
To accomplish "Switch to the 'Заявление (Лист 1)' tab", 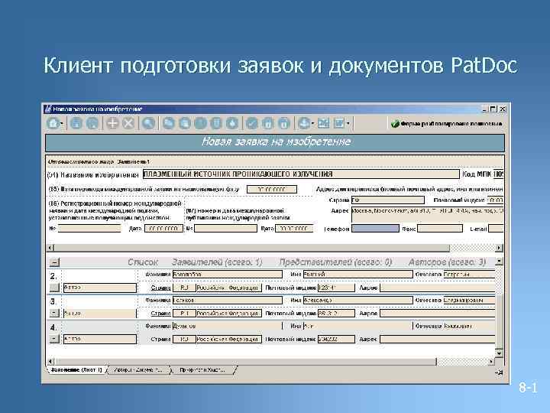I will pyautogui.click(x=76, y=370).
